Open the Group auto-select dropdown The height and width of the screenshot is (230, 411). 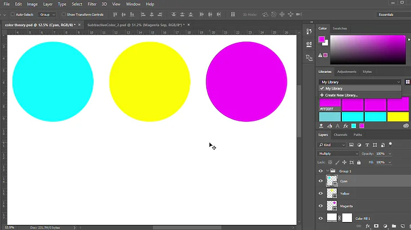47,15
